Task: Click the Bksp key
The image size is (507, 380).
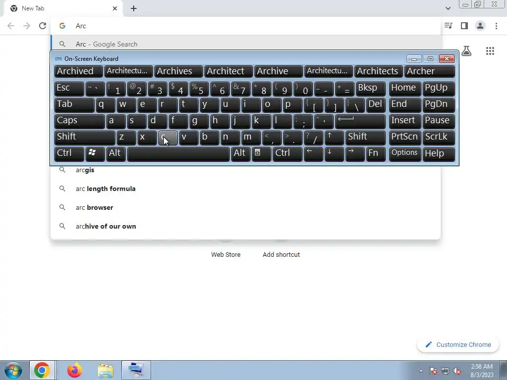Action: click(x=370, y=88)
